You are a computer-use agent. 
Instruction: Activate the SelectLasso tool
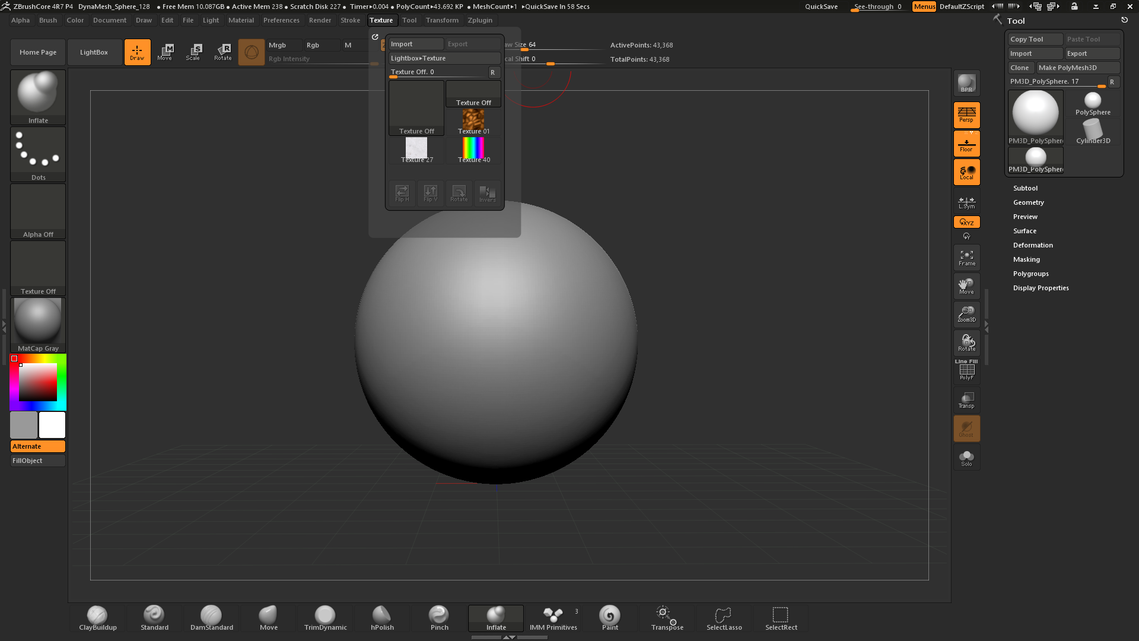724,617
